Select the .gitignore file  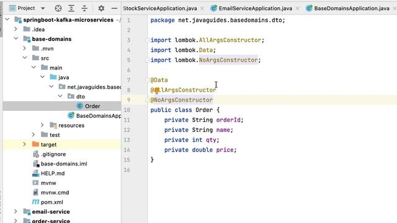[x=53, y=154]
